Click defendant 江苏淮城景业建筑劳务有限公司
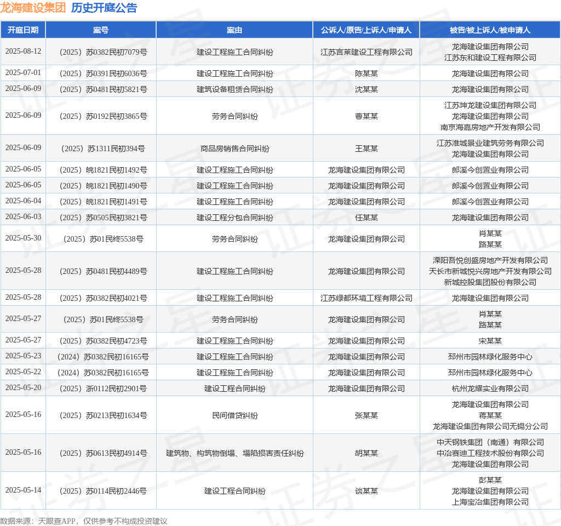This screenshot has height=526, width=561. pyautogui.click(x=490, y=143)
